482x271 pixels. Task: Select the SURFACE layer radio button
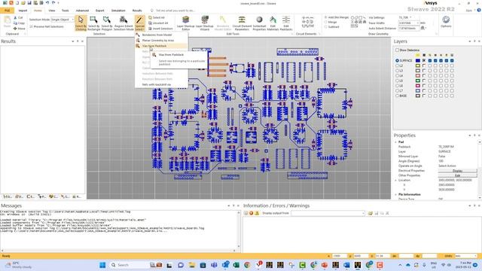(397, 60)
